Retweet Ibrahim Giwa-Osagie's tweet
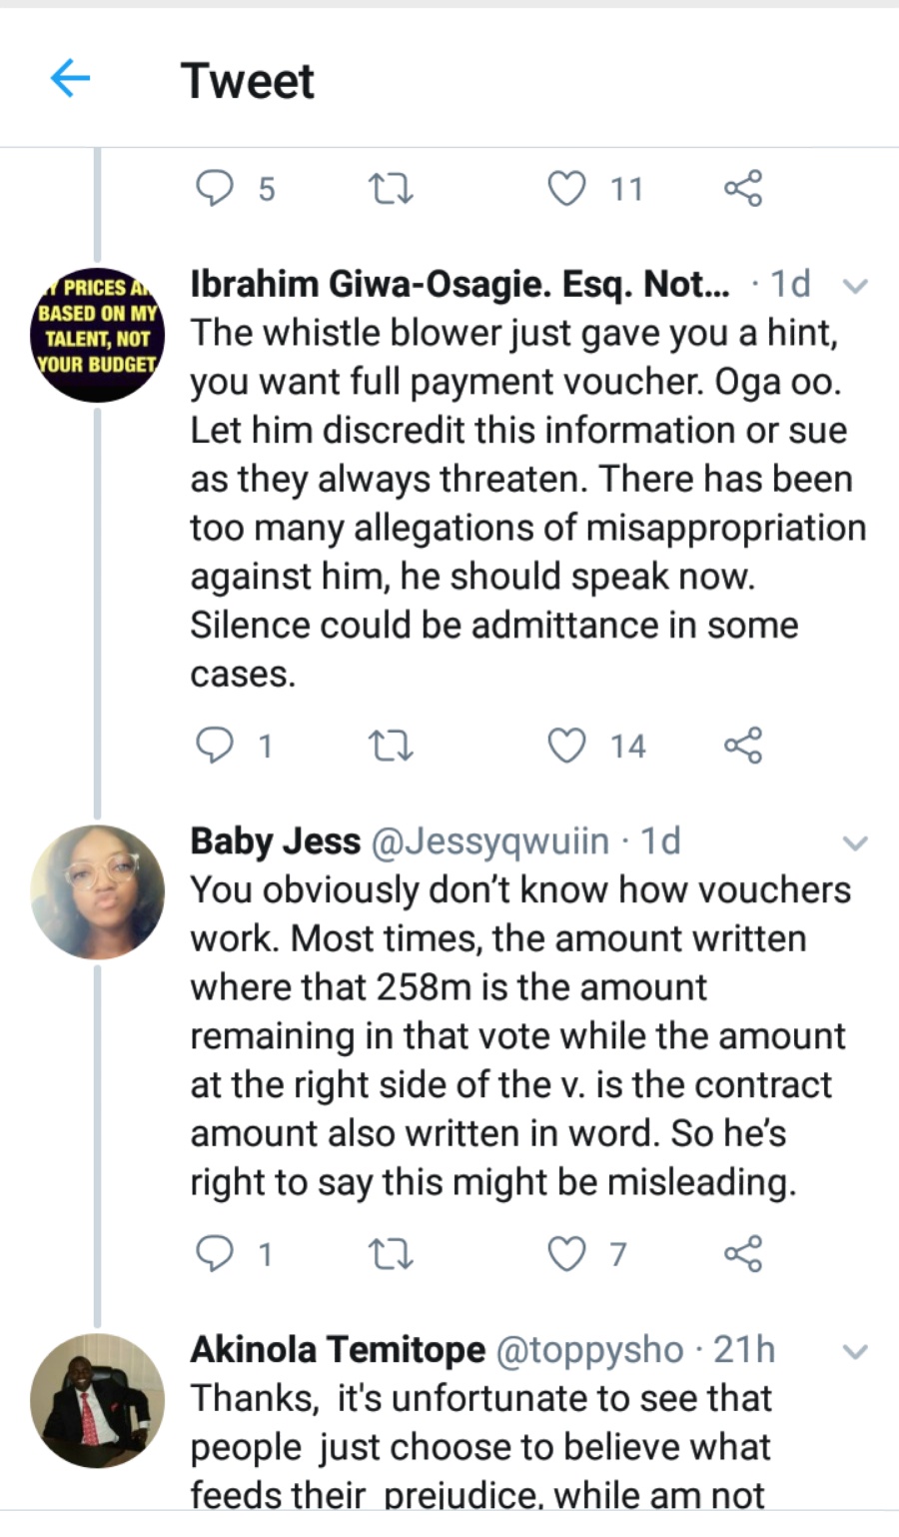Image resolution: width=899 pixels, height=1537 pixels. [391, 746]
